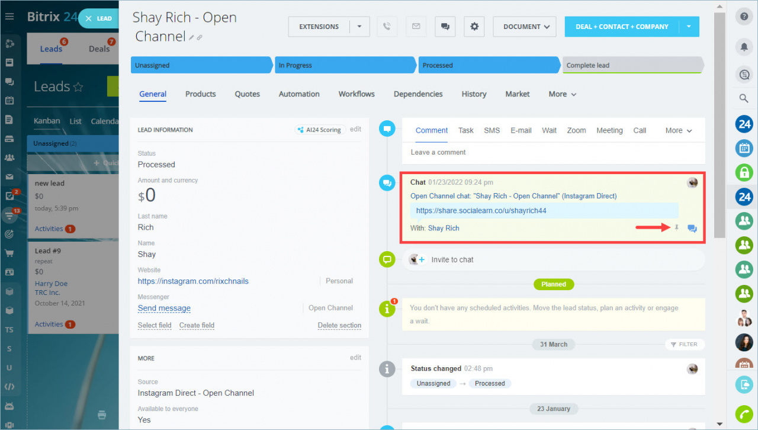Viewport: 758px width, 430px height.
Task: Click the calendar icon in right sidebar
Action: pos(744,148)
